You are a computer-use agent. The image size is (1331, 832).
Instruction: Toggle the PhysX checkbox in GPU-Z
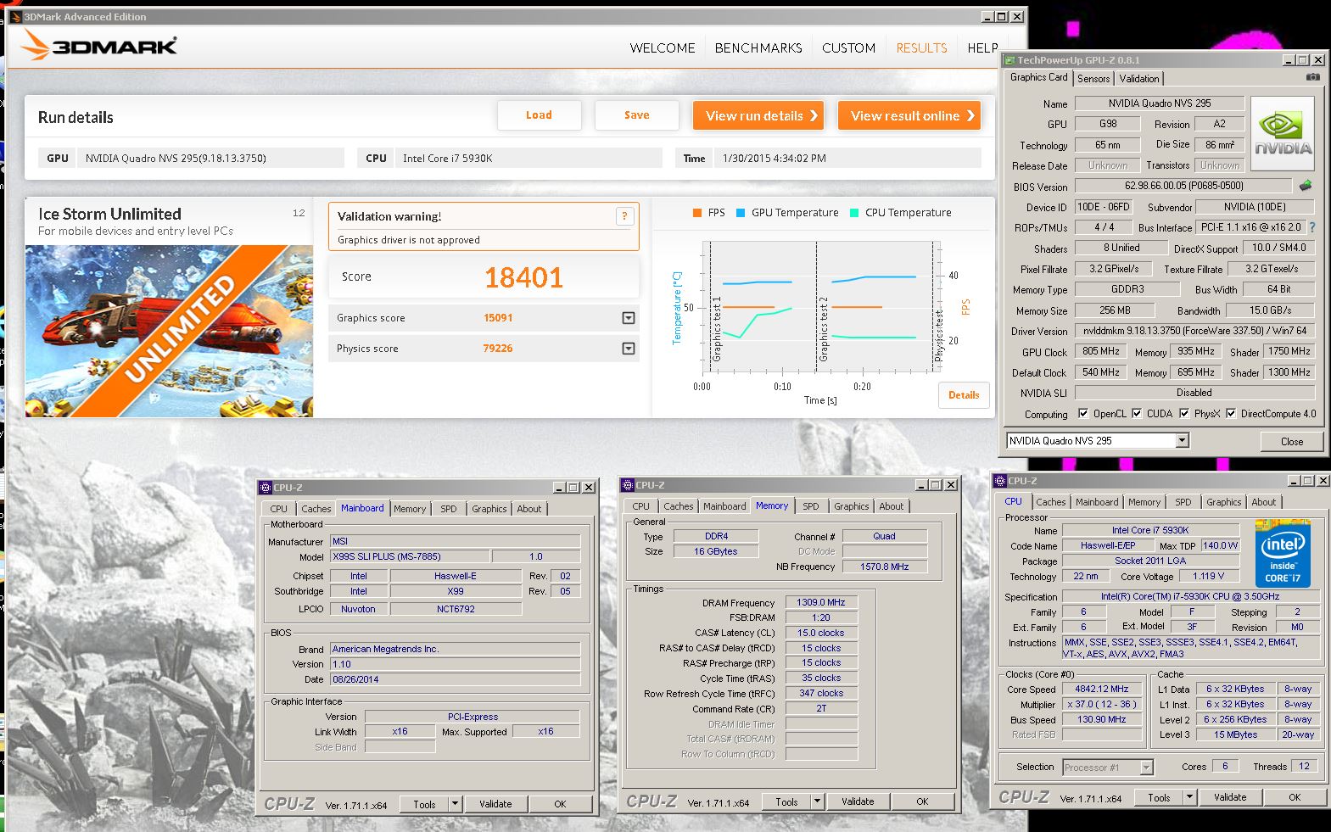coord(1183,414)
